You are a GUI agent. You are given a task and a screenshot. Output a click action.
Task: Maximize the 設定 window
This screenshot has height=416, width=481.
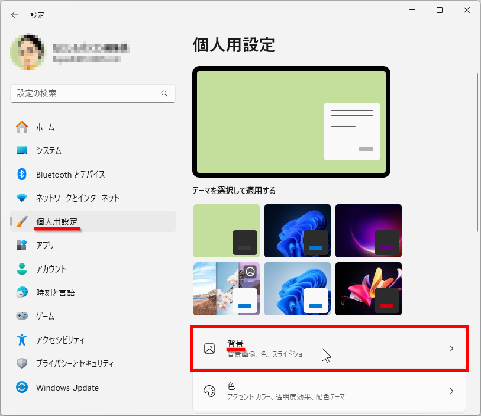(440, 10)
